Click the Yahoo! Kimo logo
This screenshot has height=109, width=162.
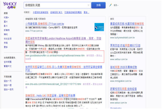[10, 5]
